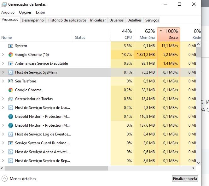Viewport: 209px width, 186px height.
Task: Click the 8,1% CPU value for SysMain
Action: pos(128,72)
